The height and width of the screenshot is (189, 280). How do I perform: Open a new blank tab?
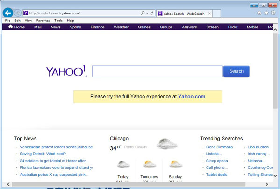216,14
